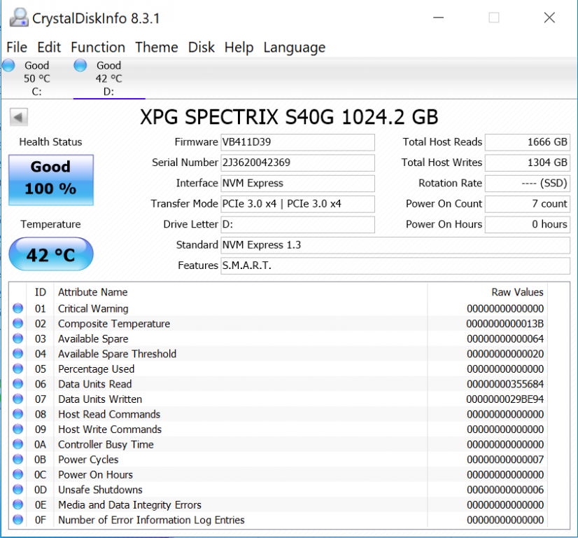Click the status lamp next to Composite Temperature

pos(17,324)
